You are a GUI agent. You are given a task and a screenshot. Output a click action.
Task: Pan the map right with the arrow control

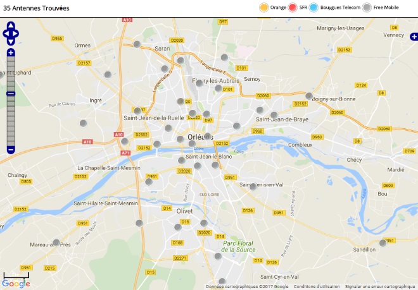point(15,33)
